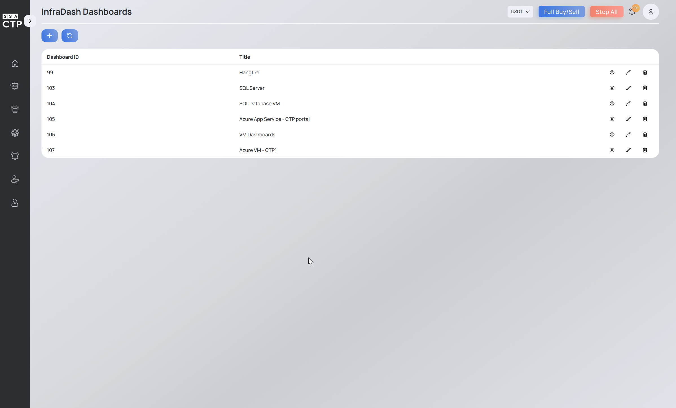676x408 pixels.
Task: View the Hangfire dashboard
Action: pyautogui.click(x=612, y=73)
